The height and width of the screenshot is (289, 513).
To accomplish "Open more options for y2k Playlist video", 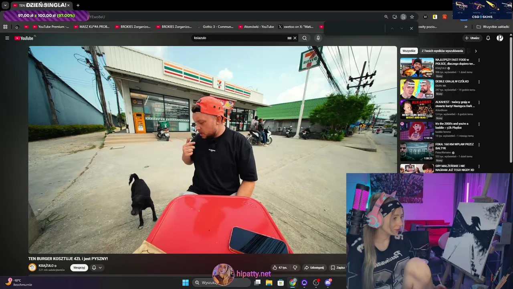I will 479,124.
